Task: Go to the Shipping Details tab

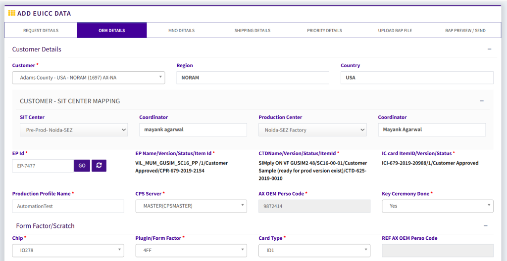Action: pyautogui.click(x=252, y=31)
